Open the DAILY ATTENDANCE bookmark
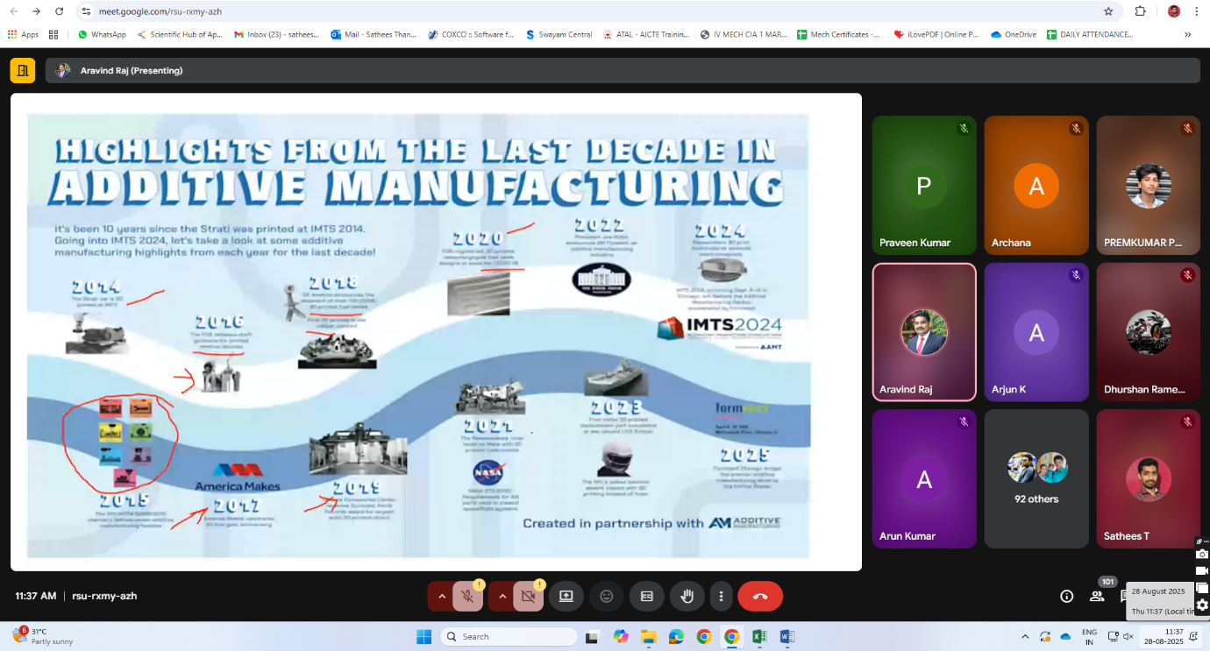1210x651 pixels. click(x=1091, y=34)
